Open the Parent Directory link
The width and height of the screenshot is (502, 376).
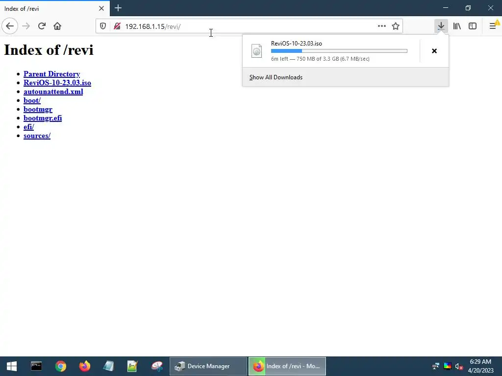51,74
